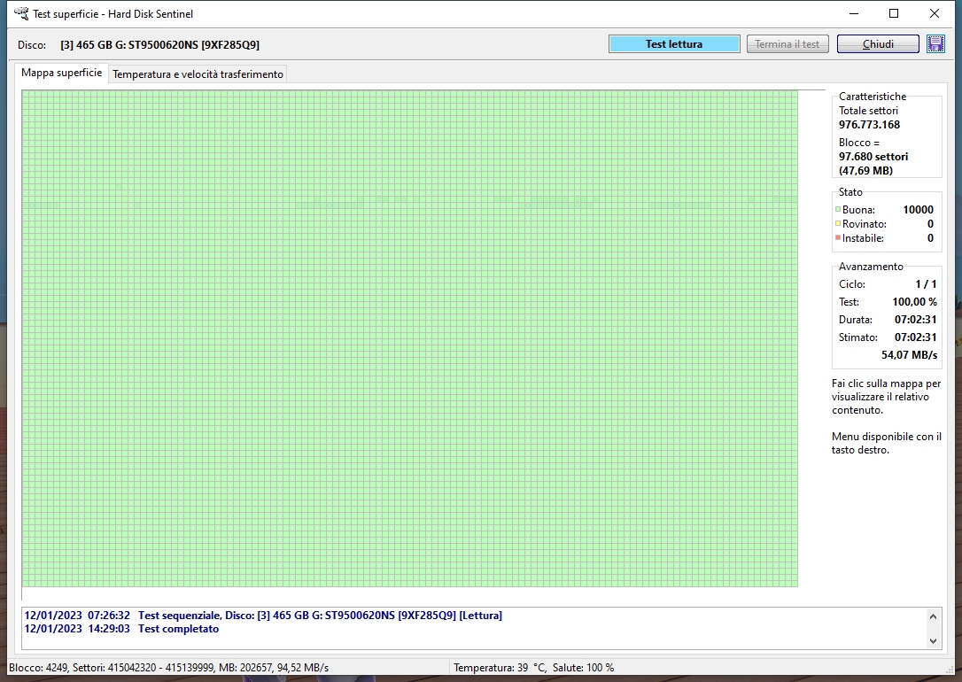Click the status bar Temperatura 39 °C text
Screen dimensions: 962x682
pyautogui.click(x=500, y=667)
